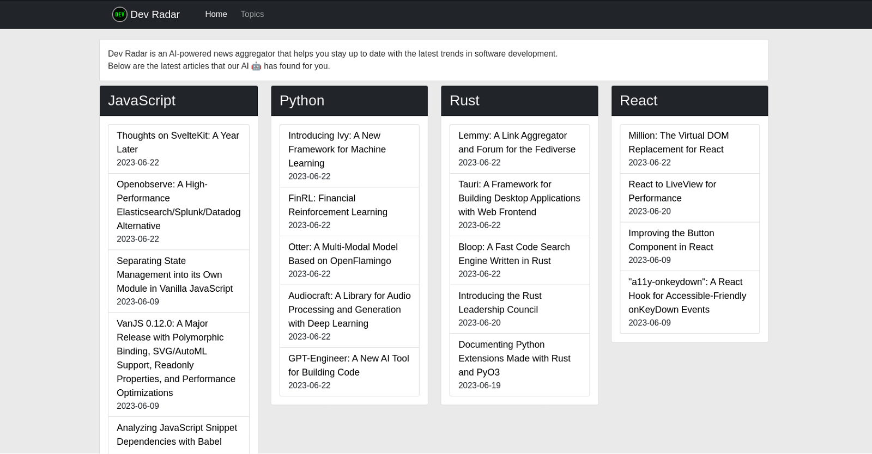Open the Openobserve article link
Image resolution: width=872 pixels, height=454 pixels.
pos(178,205)
